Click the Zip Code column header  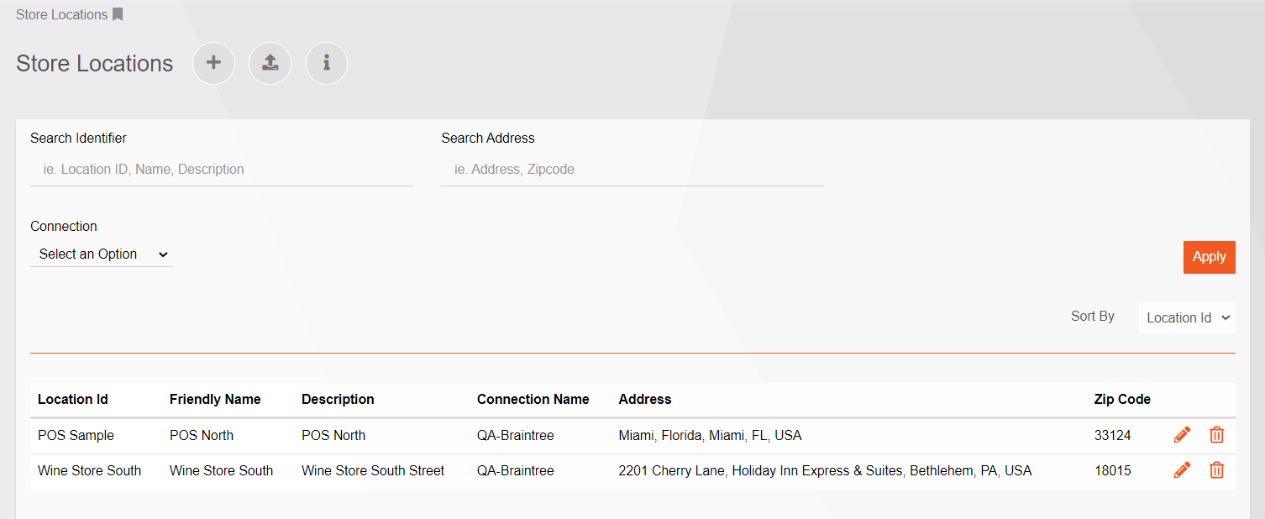coord(1122,399)
